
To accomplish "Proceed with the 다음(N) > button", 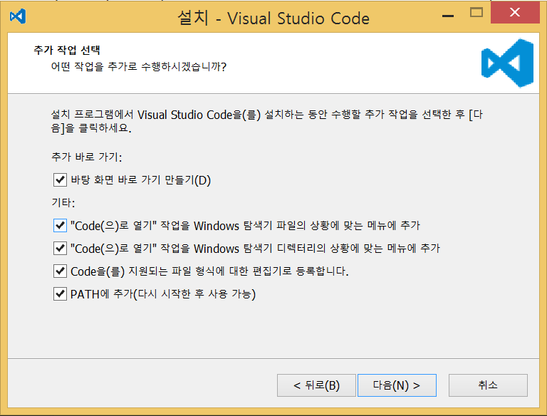I will (x=397, y=385).
